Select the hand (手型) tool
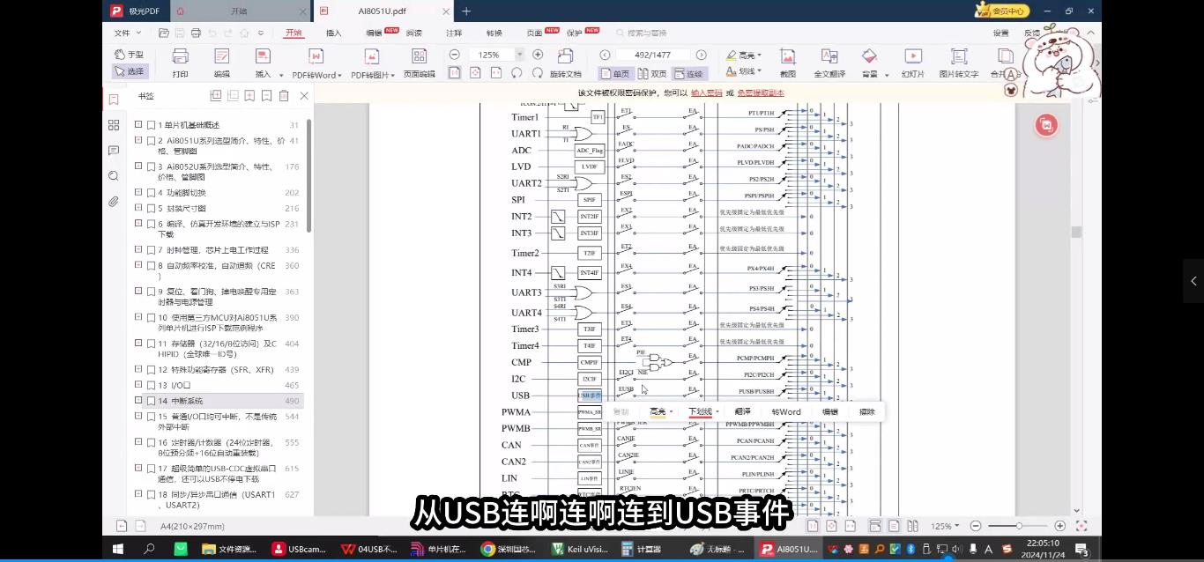 tap(130, 54)
